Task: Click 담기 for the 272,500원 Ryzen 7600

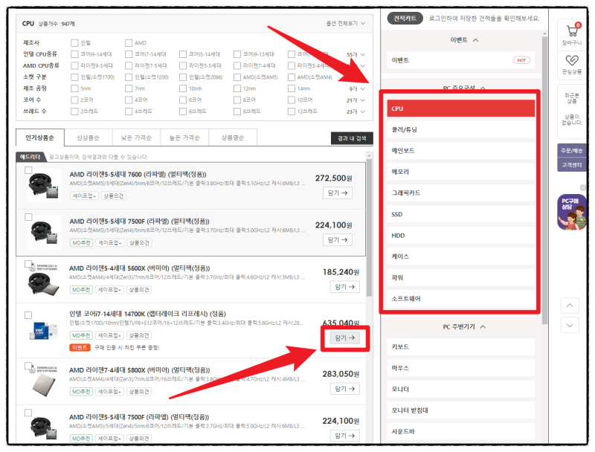Action: point(338,193)
